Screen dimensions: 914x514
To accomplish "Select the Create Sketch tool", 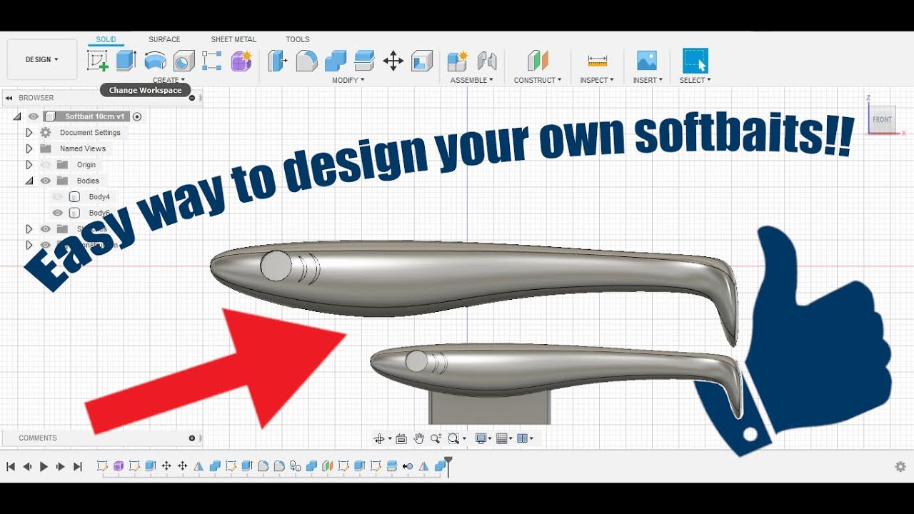I will (x=98, y=61).
